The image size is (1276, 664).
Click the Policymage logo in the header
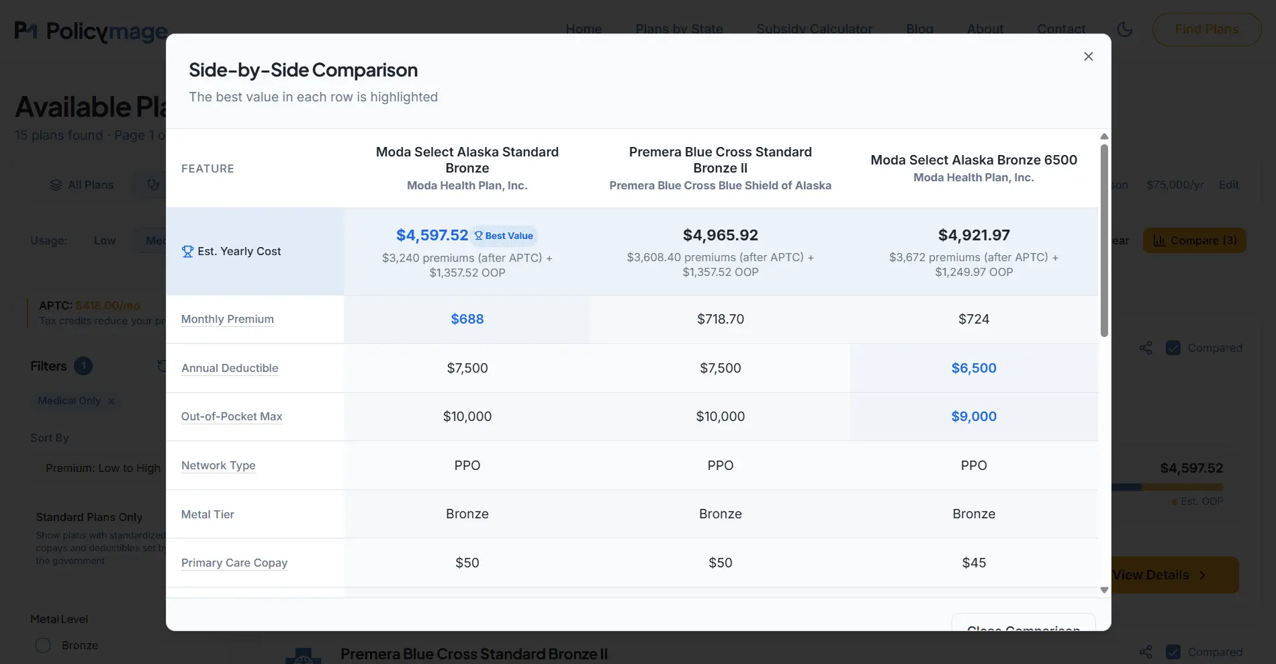tap(91, 31)
